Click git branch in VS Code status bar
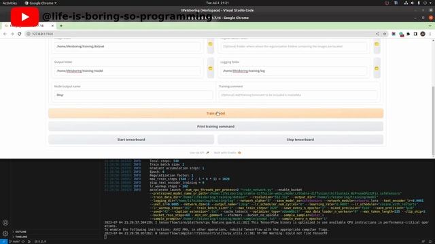Screen dimensions: 435x244 (x=15, y=241)
